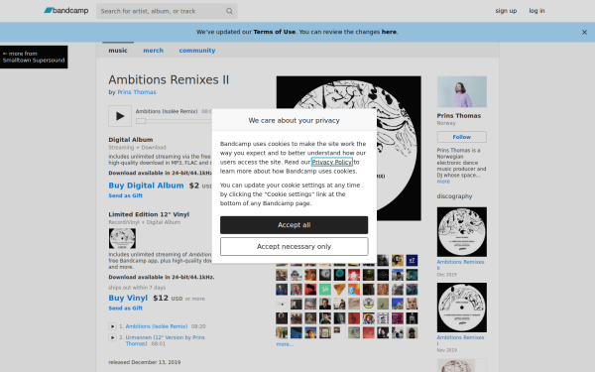Open Prins Thomas artist photo

462,91
